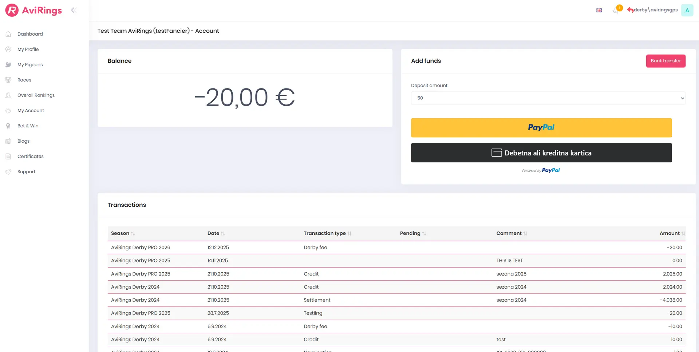
Task: Open Overall Rankings in the sidebar
Action: point(36,95)
